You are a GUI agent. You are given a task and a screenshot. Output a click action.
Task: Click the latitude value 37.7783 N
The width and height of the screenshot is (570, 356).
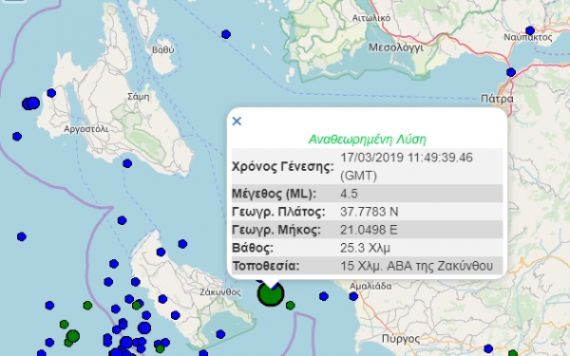pyautogui.click(x=370, y=212)
